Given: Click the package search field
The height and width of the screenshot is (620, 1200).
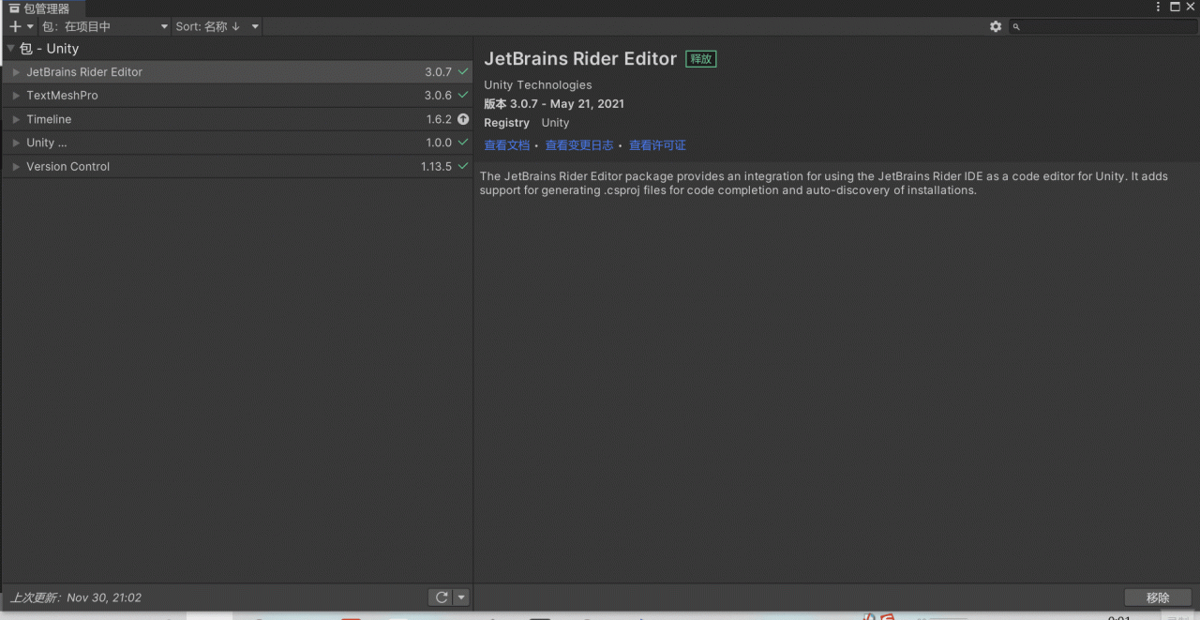Looking at the screenshot, I should pos(1103,26).
